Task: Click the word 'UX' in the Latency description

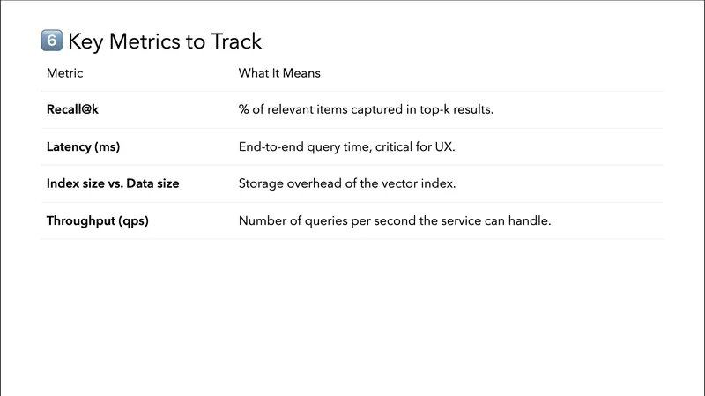Action: (444, 147)
